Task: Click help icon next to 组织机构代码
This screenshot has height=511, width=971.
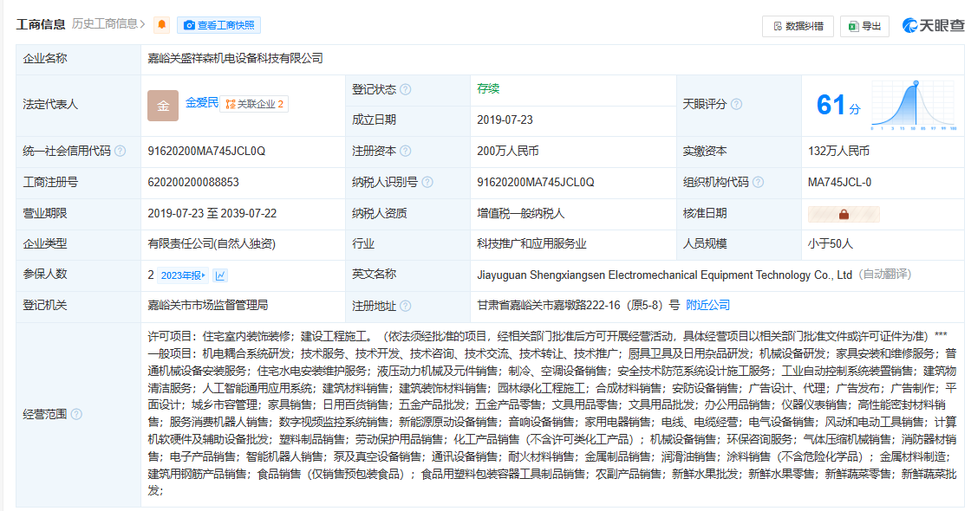Action: click(x=758, y=183)
